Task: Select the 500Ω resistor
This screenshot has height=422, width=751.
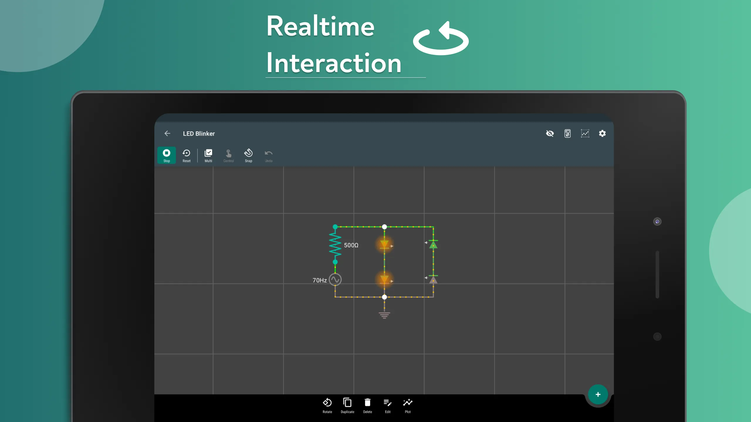Action: [335, 244]
